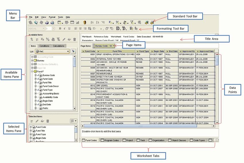Screen dimensions: 244x163
Task: Open the FMC list dropdown
Action: tap(68, 51)
